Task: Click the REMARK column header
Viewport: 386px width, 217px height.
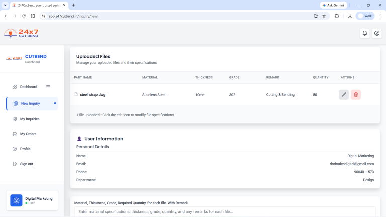Action: 272,77
